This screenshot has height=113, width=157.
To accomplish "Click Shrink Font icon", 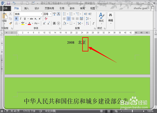I will pos(48,23).
